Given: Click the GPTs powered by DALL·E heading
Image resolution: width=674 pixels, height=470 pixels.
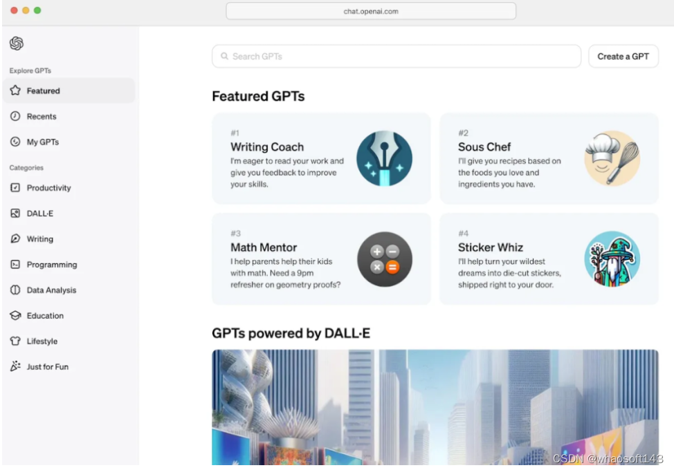Looking at the screenshot, I should click(x=291, y=333).
